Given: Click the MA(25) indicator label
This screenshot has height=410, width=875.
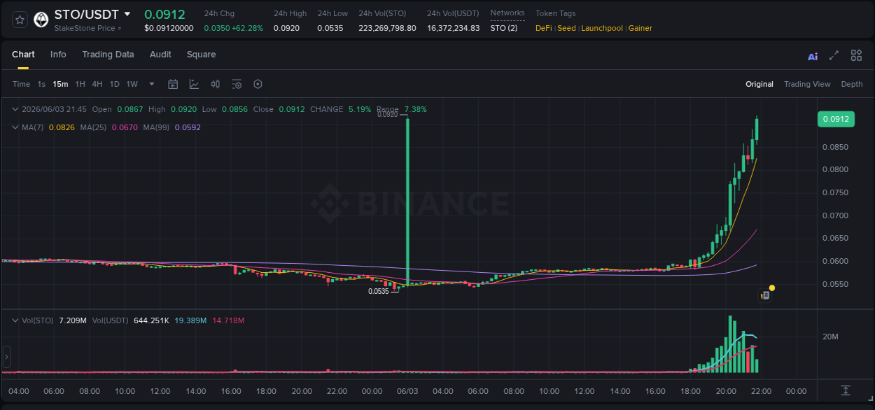Looking at the screenshot, I should pyautogui.click(x=93, y=127).
